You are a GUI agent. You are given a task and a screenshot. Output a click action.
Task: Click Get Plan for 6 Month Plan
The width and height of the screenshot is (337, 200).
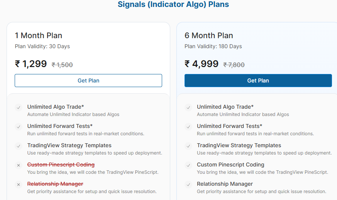tap(258, 81)
